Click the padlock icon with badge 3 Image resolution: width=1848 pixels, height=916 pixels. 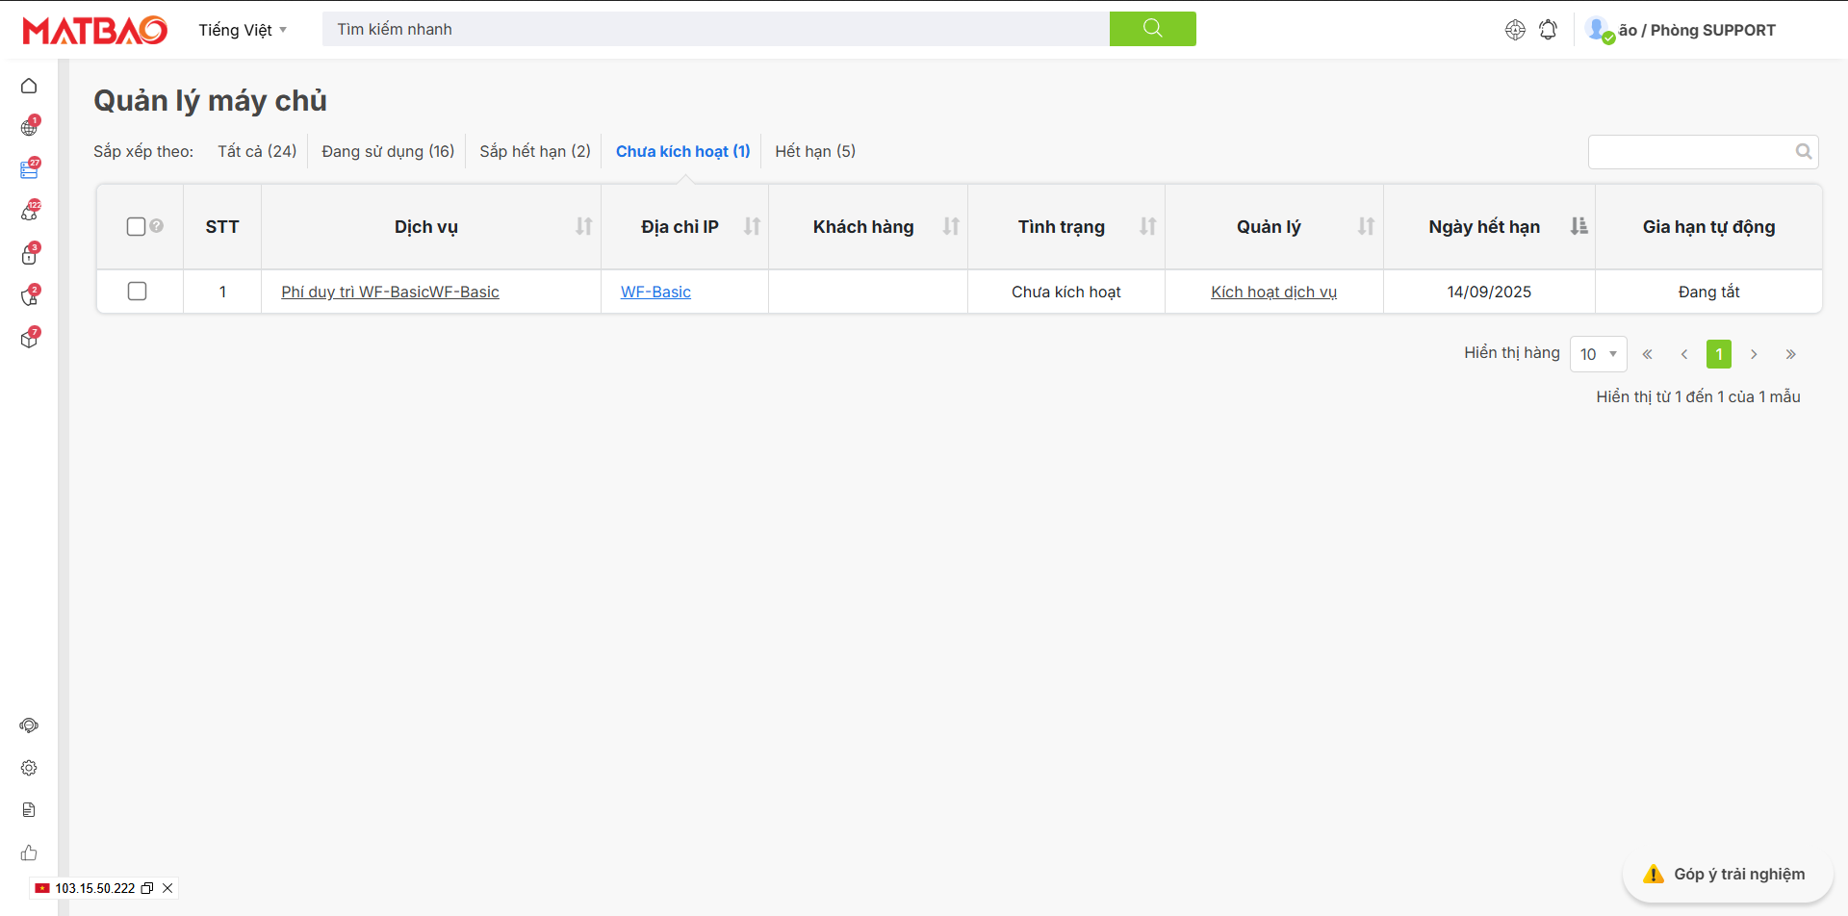29,255
